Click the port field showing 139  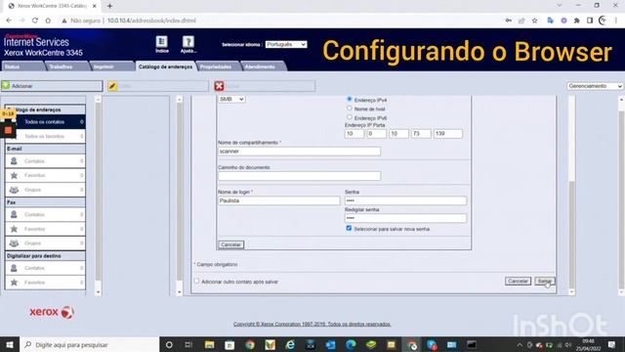point(448,134)
